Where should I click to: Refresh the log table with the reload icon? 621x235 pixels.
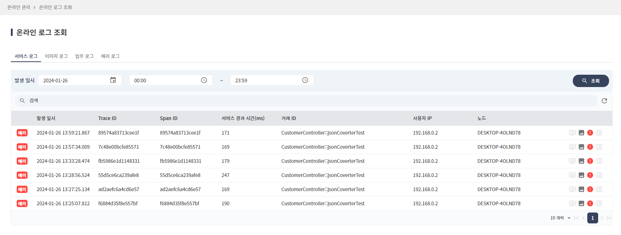point(604,101)
